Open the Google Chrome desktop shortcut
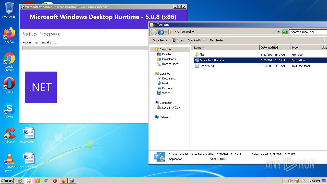Image resolution: width=327 pixels, height=184 pixels. [9, 62]
